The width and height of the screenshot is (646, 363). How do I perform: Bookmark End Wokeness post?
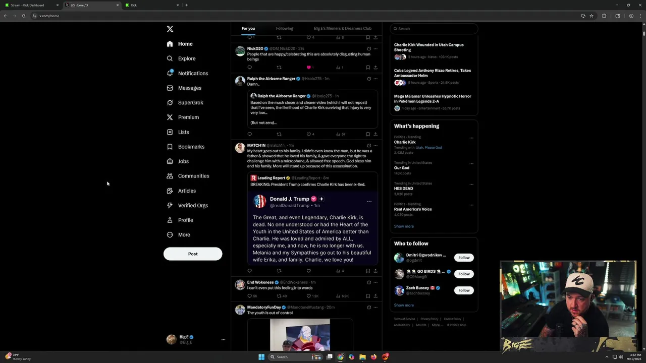[x=368, y=296]
